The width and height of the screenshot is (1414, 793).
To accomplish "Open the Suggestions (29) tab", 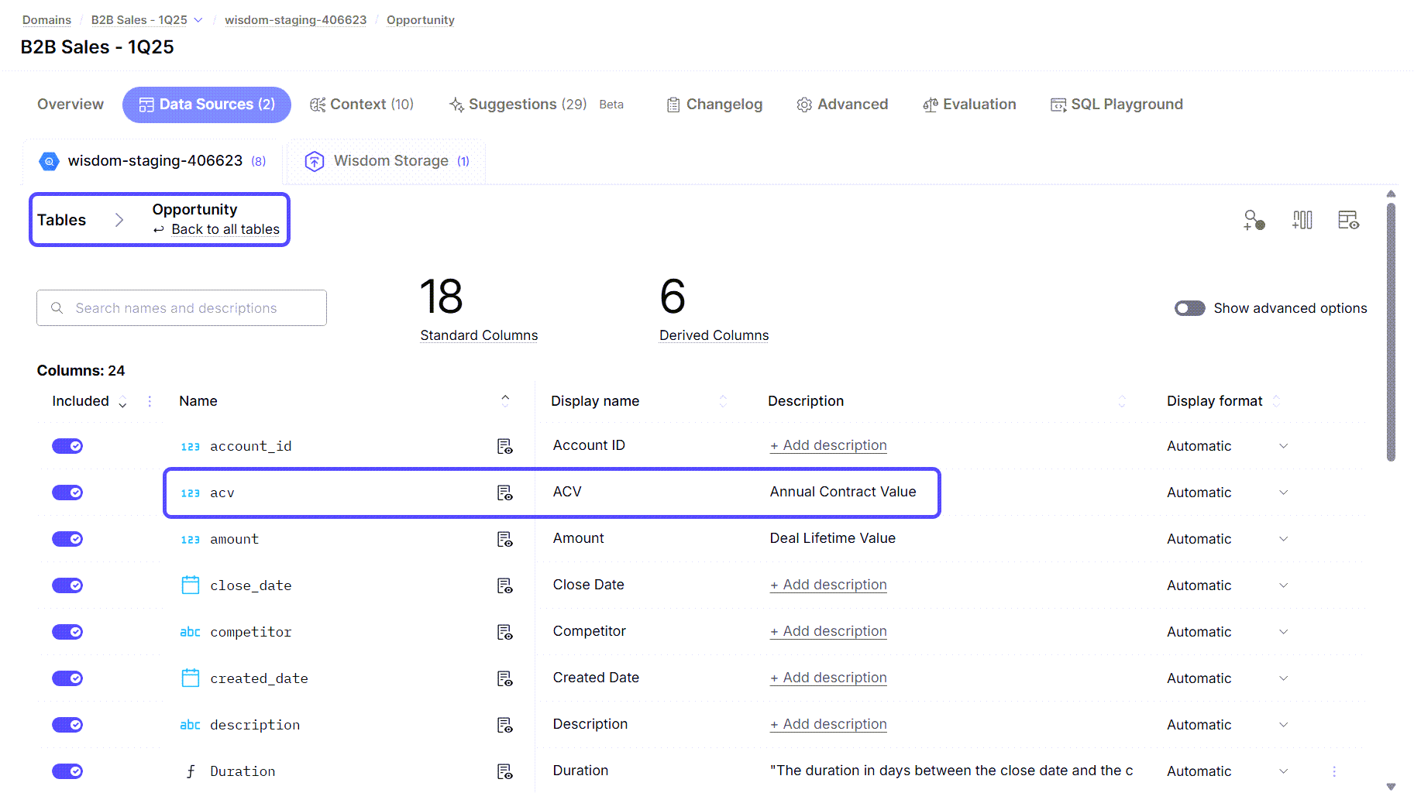I will [x=518, y=105].
